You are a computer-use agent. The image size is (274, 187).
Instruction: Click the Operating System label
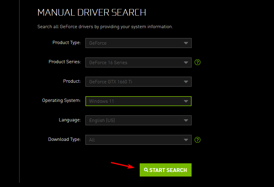click(x=61, y=100)
